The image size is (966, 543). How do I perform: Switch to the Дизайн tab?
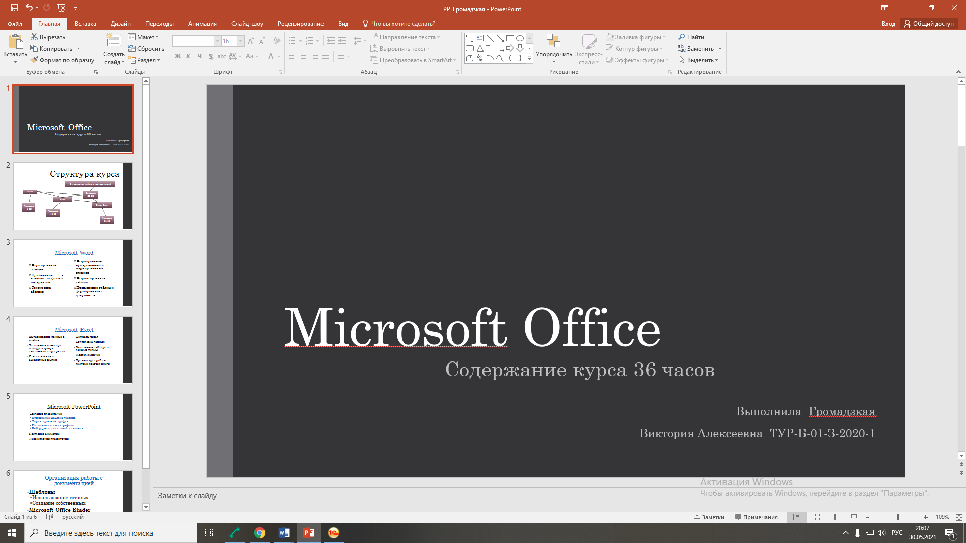pos(120,24)
